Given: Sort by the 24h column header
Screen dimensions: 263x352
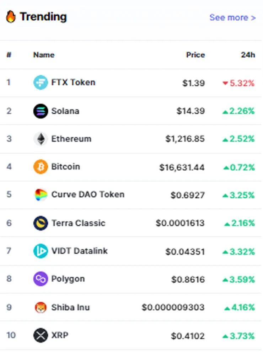Looking at the screenshot, I should tap(248, 55).
